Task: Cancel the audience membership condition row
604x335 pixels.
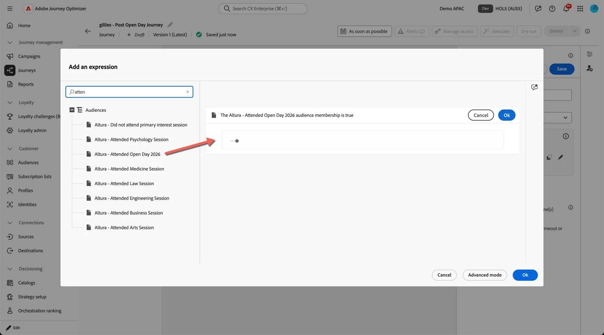Action: pyautogui.click(x=481, y=115)
